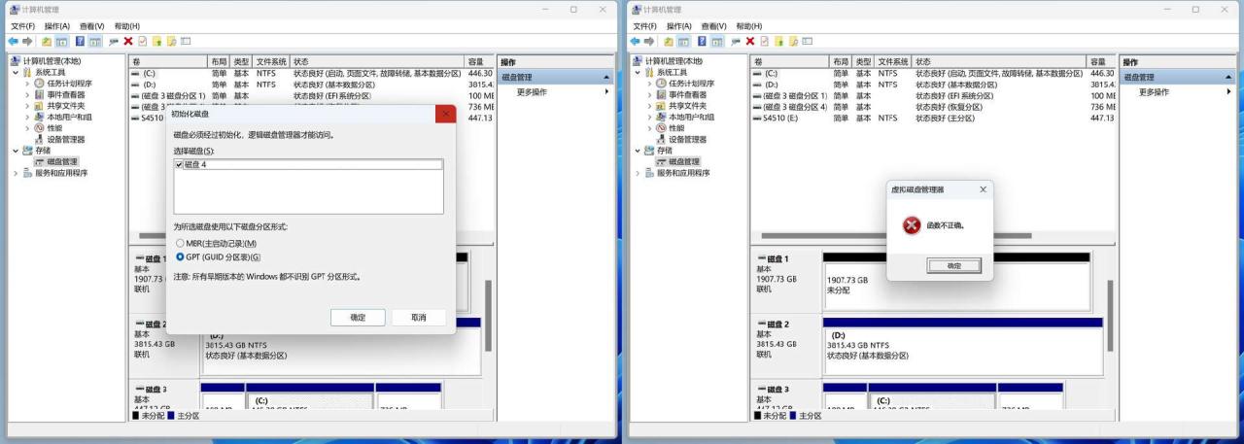The width and height of the screenshot is (1244, 444).
Task: Open 文件(F) menu in 初始化磁盘 window
Action: pos(22,26)
